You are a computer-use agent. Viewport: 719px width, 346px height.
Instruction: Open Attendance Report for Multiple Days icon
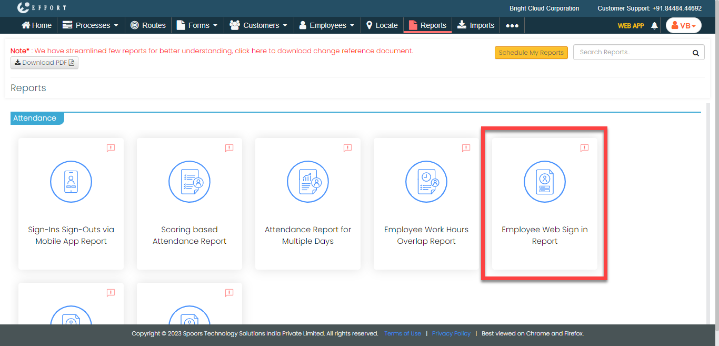click(308, 182)
